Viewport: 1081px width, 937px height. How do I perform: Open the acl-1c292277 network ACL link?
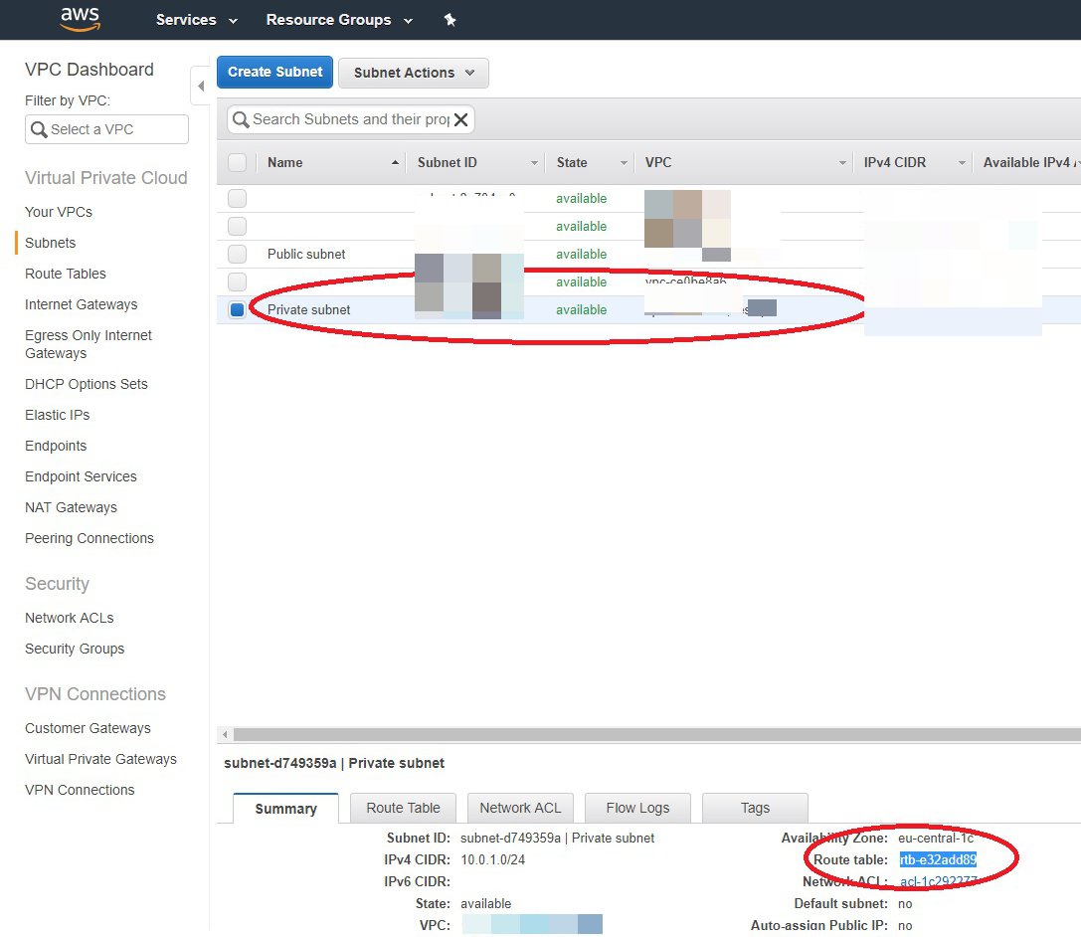(x=938, y=881)
